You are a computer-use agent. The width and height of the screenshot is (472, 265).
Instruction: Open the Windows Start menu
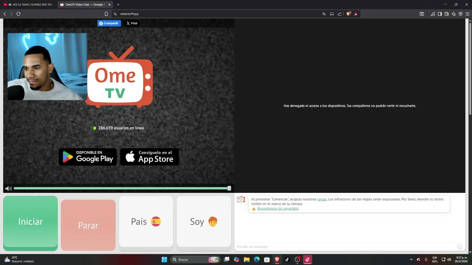point(164,259)
